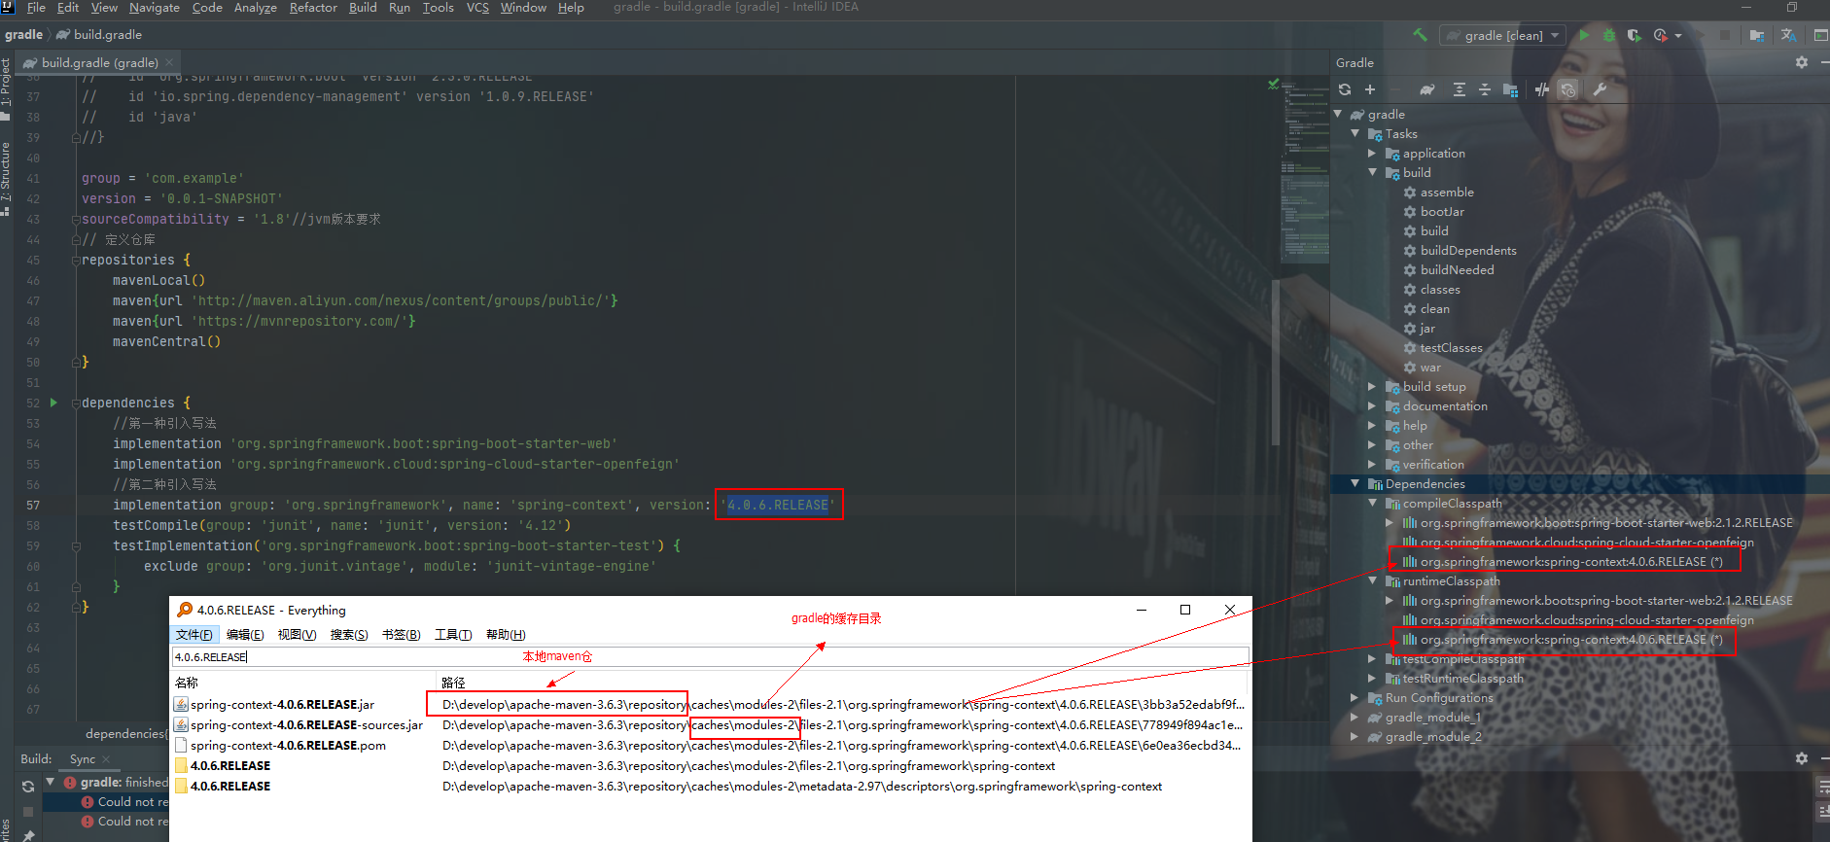The image size is (1830, 842).
Task: Collapse the runtimeClasspath node
Action: pos(1372,580)
